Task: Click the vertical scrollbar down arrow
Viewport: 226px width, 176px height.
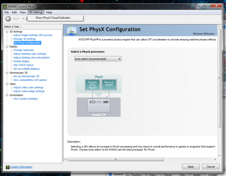Action: tap(219, 156)
